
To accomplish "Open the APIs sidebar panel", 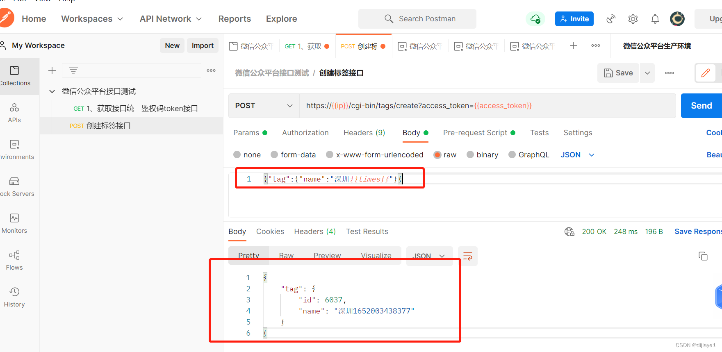I will coord(14,113).
